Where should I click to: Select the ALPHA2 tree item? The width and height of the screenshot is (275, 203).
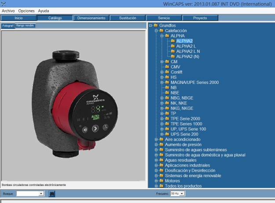click(184, 41)
